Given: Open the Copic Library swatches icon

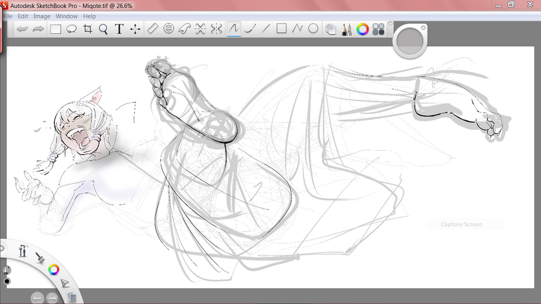Looking at the screenshot, I should pyautogui.click(x=378, y=30).
